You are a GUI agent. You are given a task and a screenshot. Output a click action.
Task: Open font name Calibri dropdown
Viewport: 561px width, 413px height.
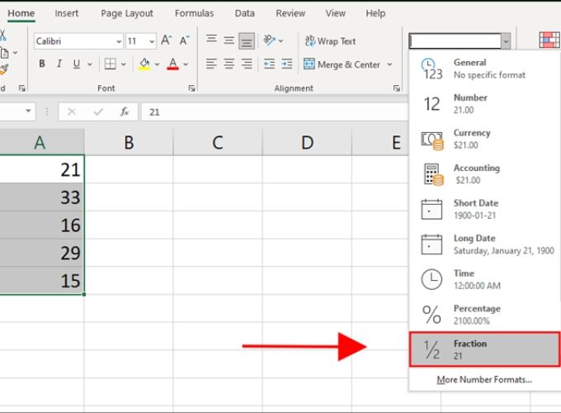pyautogui.click(x=119, y=41)
